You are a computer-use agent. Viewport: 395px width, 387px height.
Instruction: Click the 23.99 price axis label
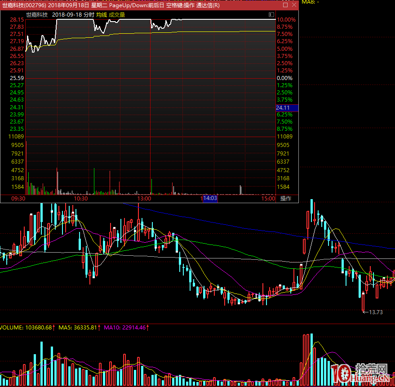[x=17, y=115]
